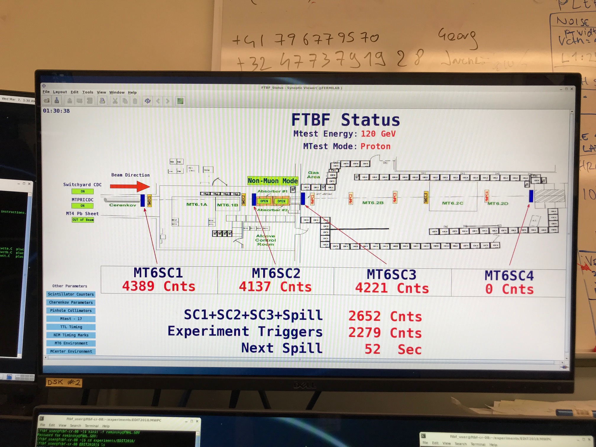Click the MTest Mode Proton value
596x447 pixels.
[375, 146]
